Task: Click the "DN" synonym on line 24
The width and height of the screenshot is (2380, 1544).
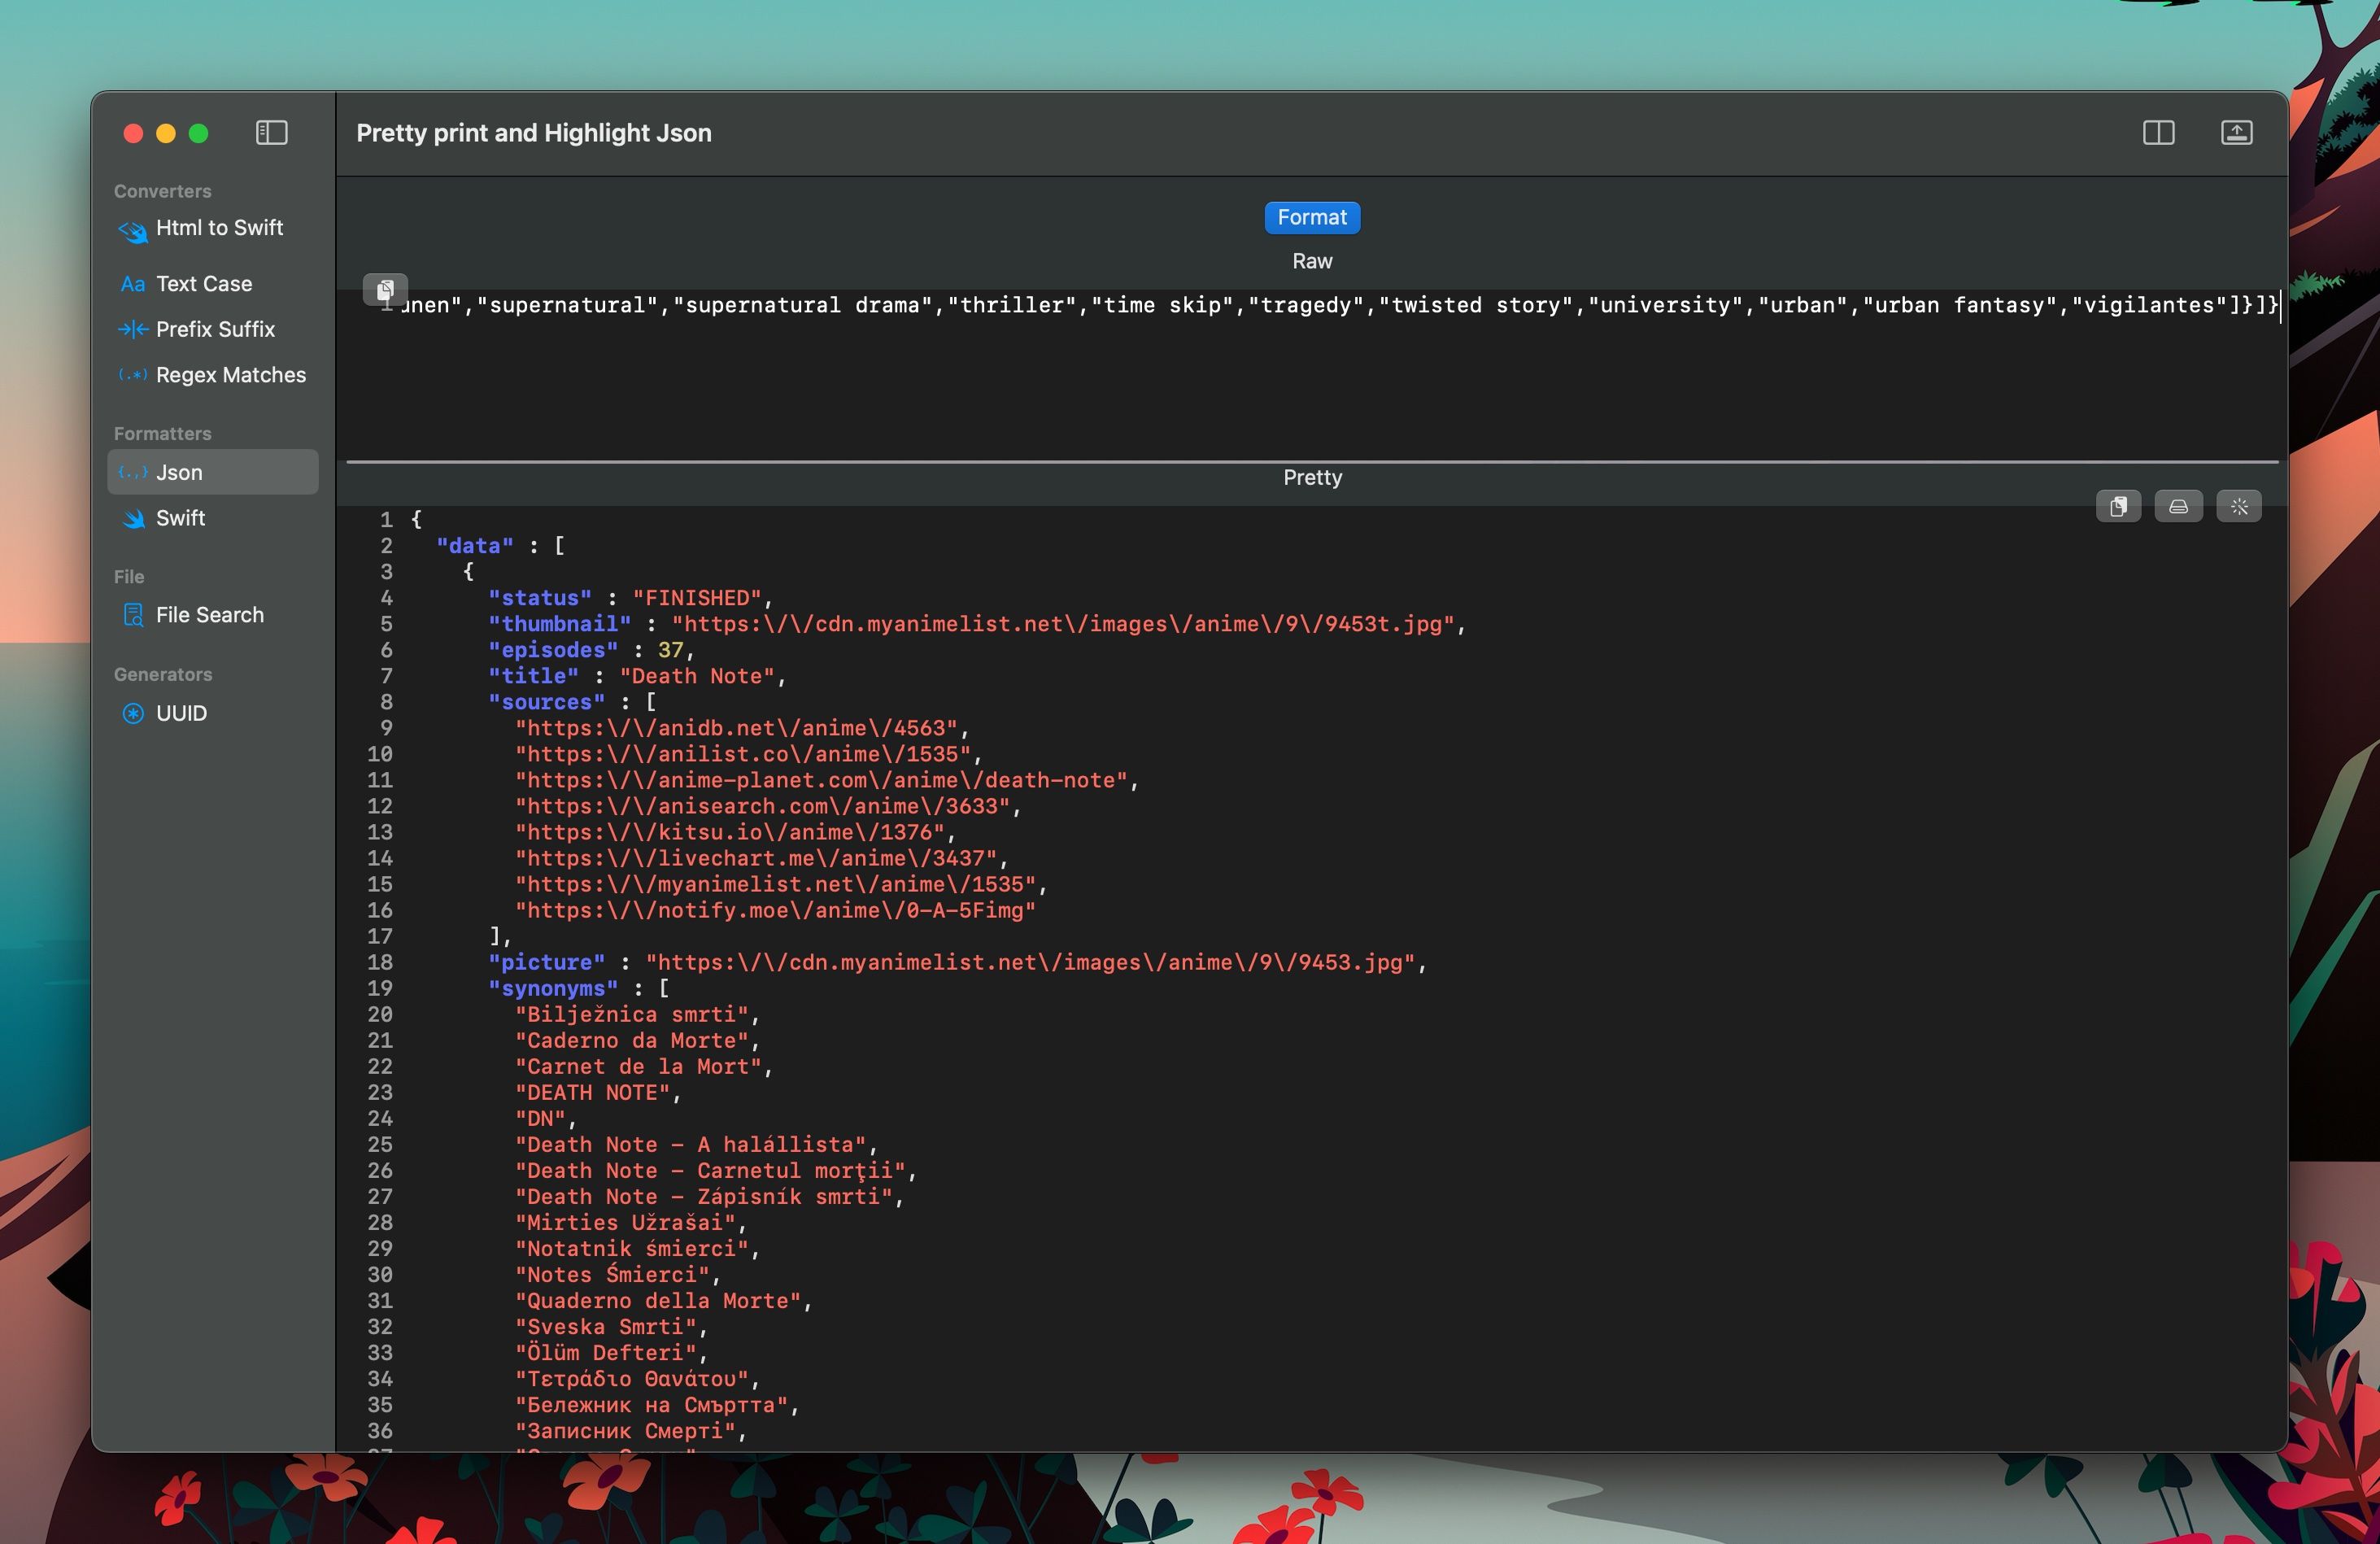Action: [x=540, y=1118]
